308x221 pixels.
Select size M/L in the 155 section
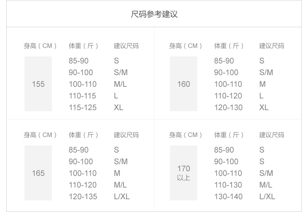coord(120,84)
